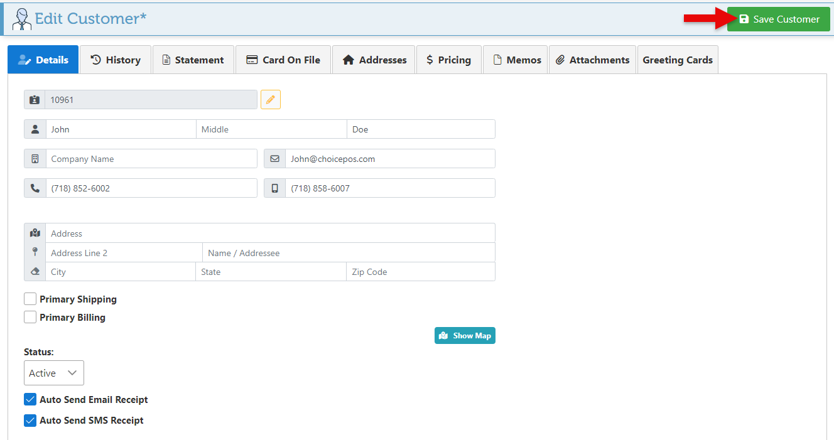Click the phone handset icon beside phone number

pyautogui.click(x=35, y=188)
